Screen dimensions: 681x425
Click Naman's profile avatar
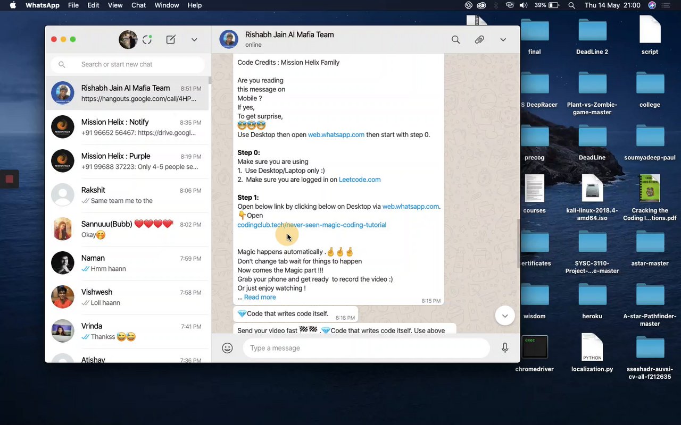(x=63, y=263)
